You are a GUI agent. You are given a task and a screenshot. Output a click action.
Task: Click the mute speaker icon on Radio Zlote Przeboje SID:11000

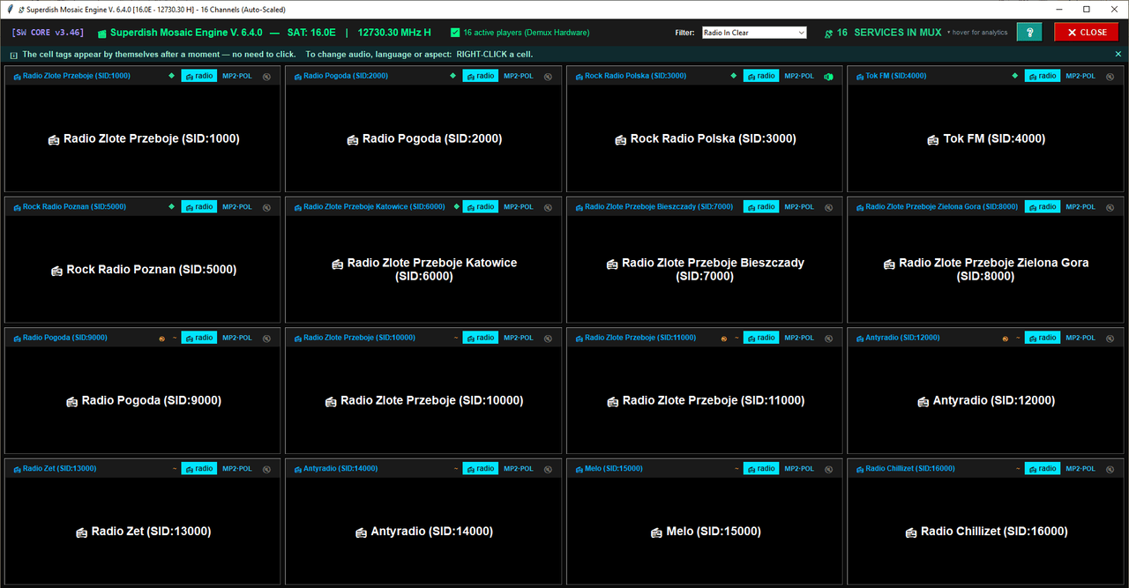(x=828, y=338)
